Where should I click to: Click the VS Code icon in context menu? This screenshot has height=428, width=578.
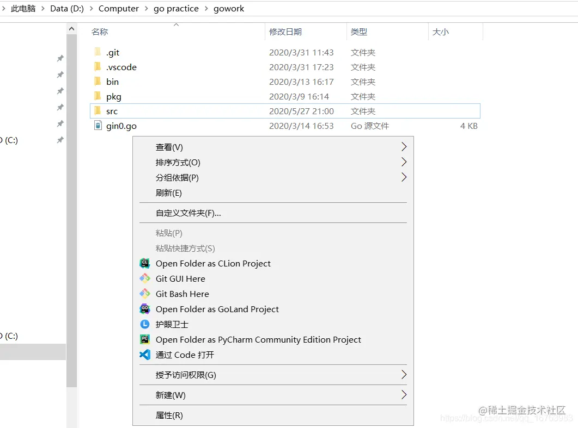144,355
